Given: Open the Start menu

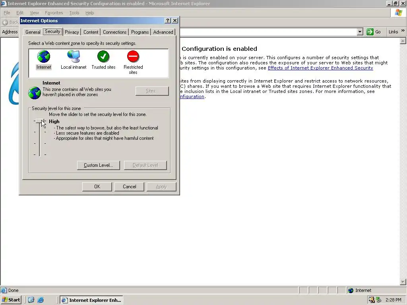Looking at the screenshot, I should tap(11, 300).
